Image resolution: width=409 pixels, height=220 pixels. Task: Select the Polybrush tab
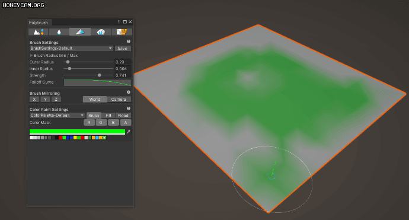coord(39,23)
